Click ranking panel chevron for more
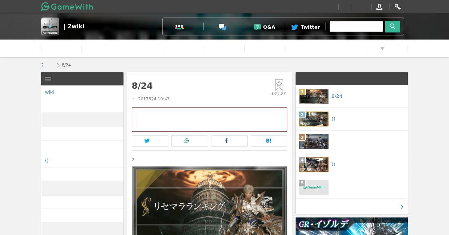 click(x=402, y=207)
